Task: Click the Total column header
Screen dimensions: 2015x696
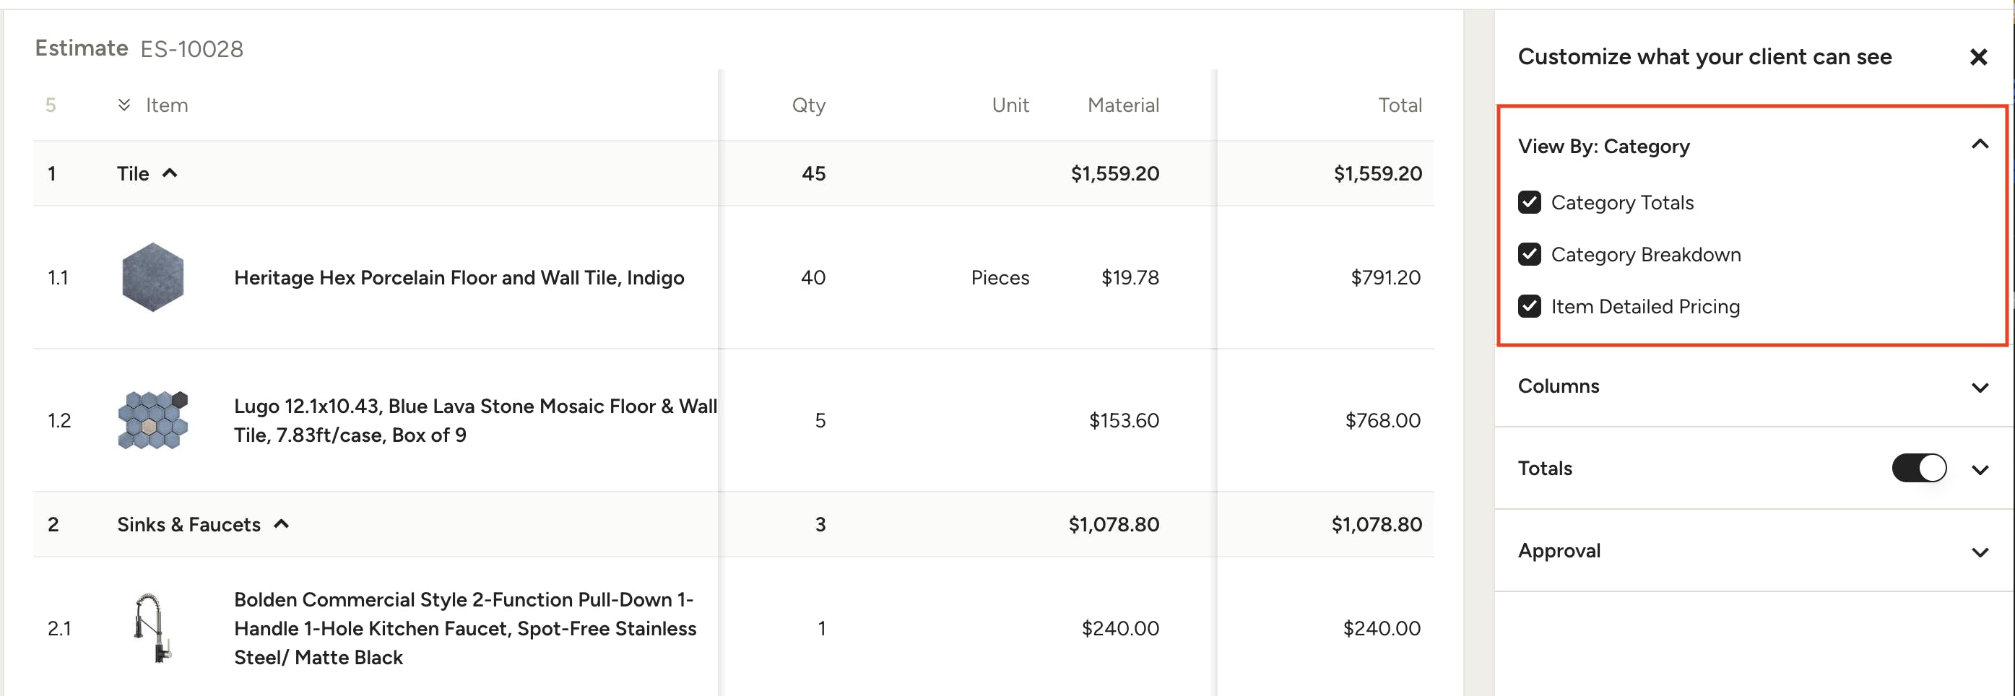Action: (1400, 105)
